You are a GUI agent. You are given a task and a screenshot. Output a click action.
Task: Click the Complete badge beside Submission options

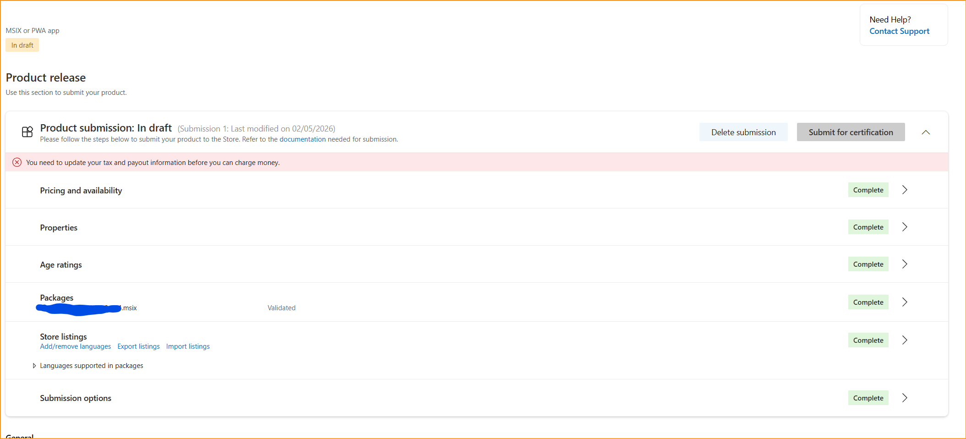(x=868, y=398)
